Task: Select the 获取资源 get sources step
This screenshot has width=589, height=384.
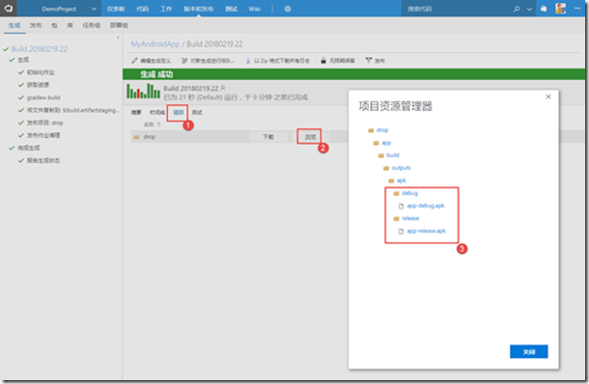Action: tap(38, 85)
